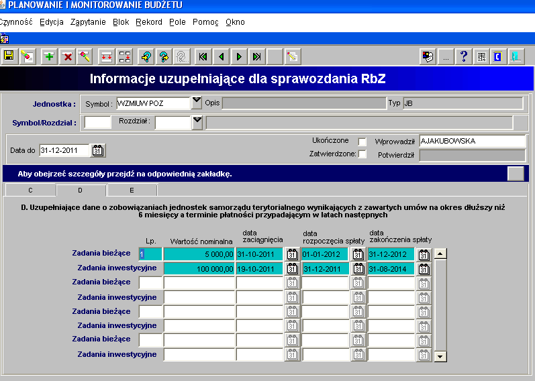Viewport: 535px width, 381px height.
Task: Switch to tab E
Action: tap(132, 190)
